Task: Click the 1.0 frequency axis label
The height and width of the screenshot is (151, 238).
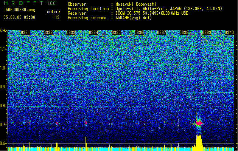Action: tap(3, 68)
